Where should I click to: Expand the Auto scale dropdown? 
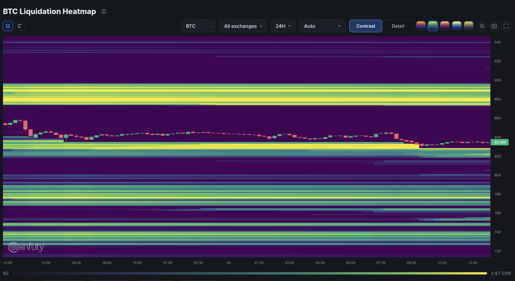tap(322, 26)
